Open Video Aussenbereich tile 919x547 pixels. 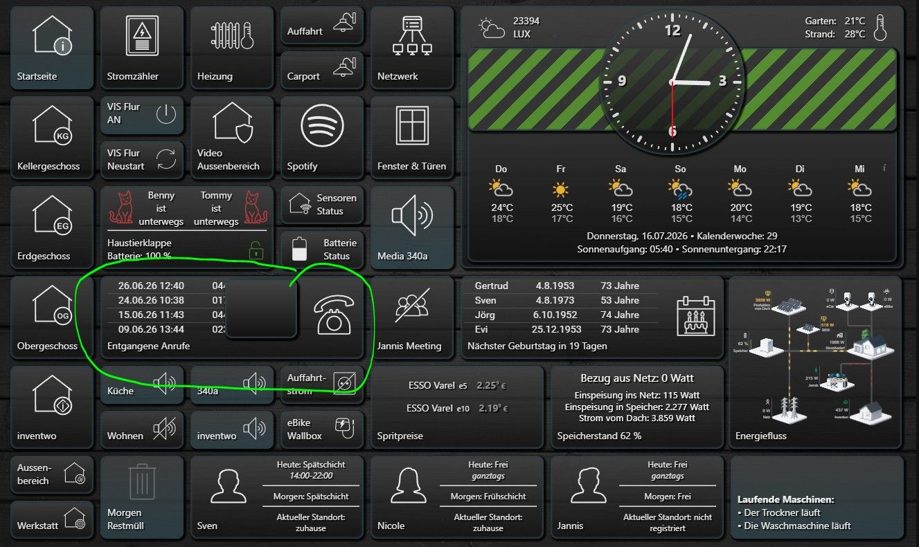pos(232,138)
